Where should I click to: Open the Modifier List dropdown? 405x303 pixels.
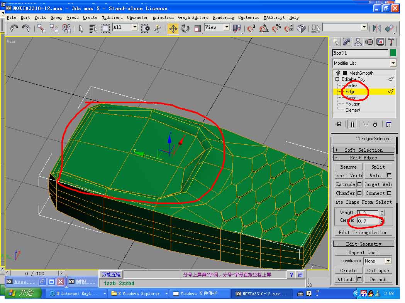point(393,63)
